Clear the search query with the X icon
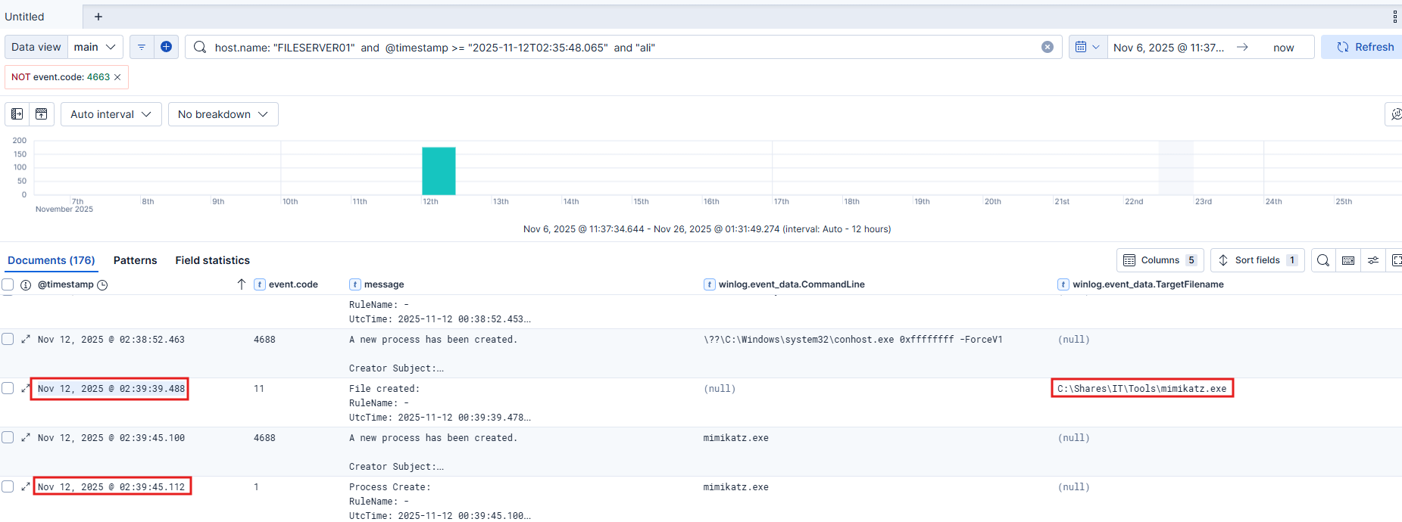 click(x=1047, y=47)
